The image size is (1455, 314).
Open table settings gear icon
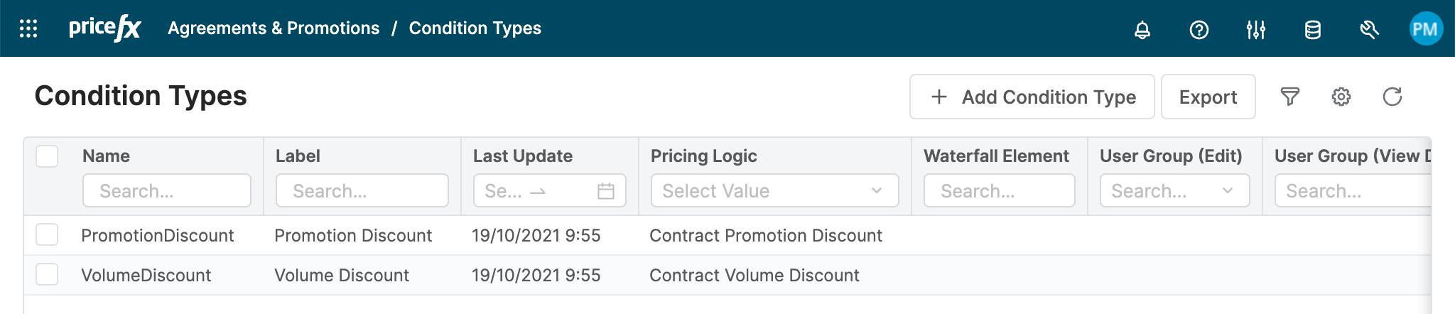pyautogui.click(x=1341, y=97)
